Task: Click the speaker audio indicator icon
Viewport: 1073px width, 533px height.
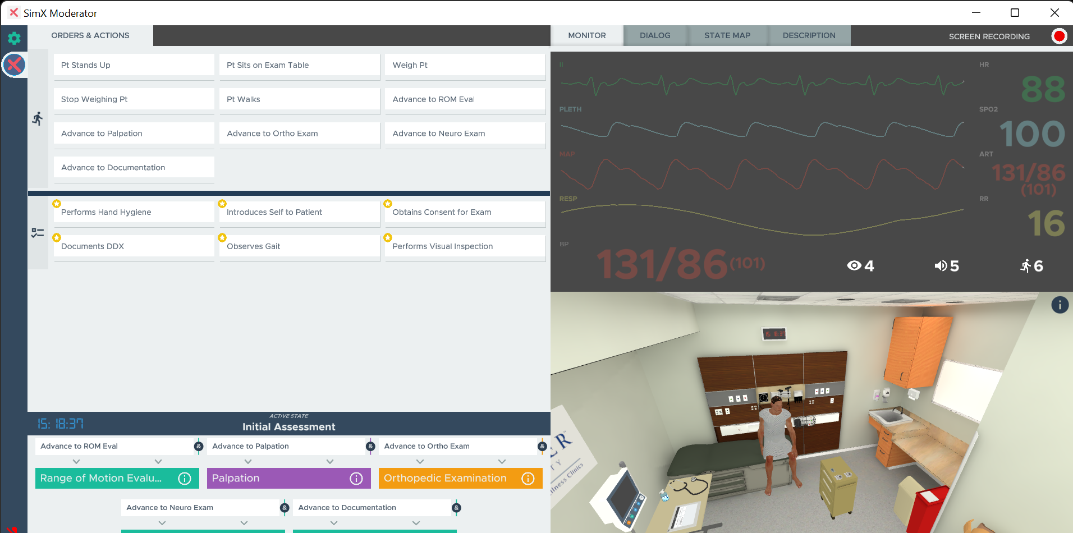Action: (941, 266)
